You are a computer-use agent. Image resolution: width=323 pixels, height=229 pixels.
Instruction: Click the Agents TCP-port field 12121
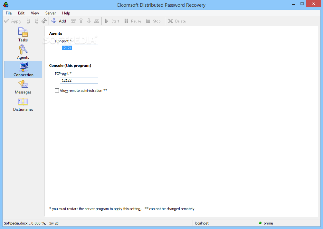79,48
